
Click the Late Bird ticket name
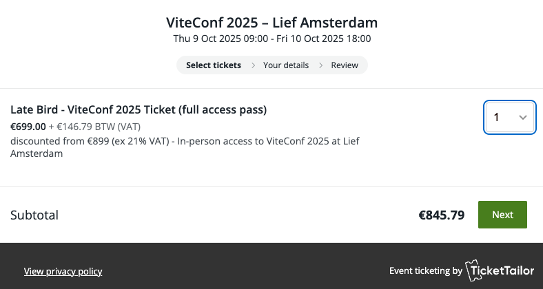(139, 109)
